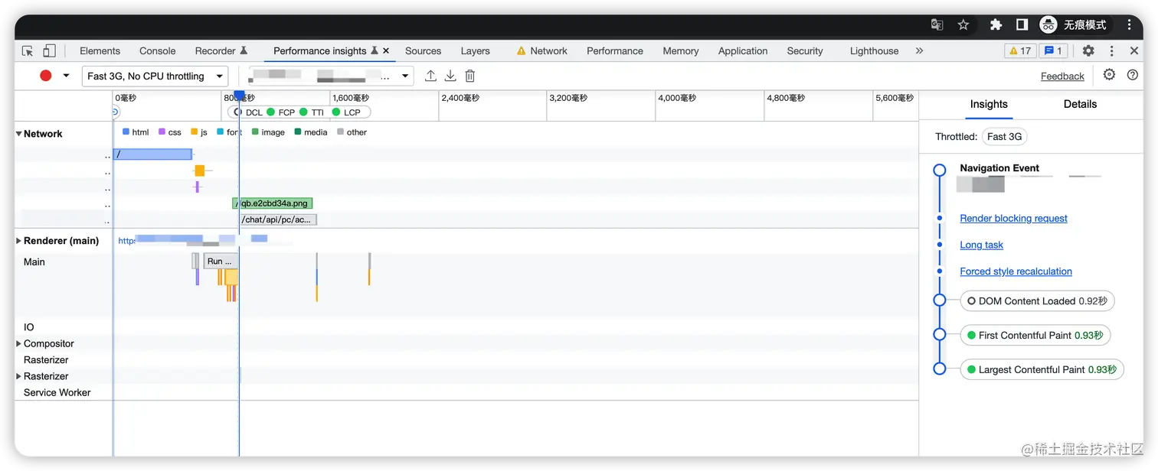This screenshot has width=1158, height=471.
Task: Start recording with the red record button
Action: coord(46,76)
